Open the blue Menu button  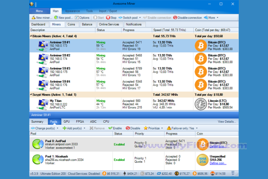[x=39, y=11]
